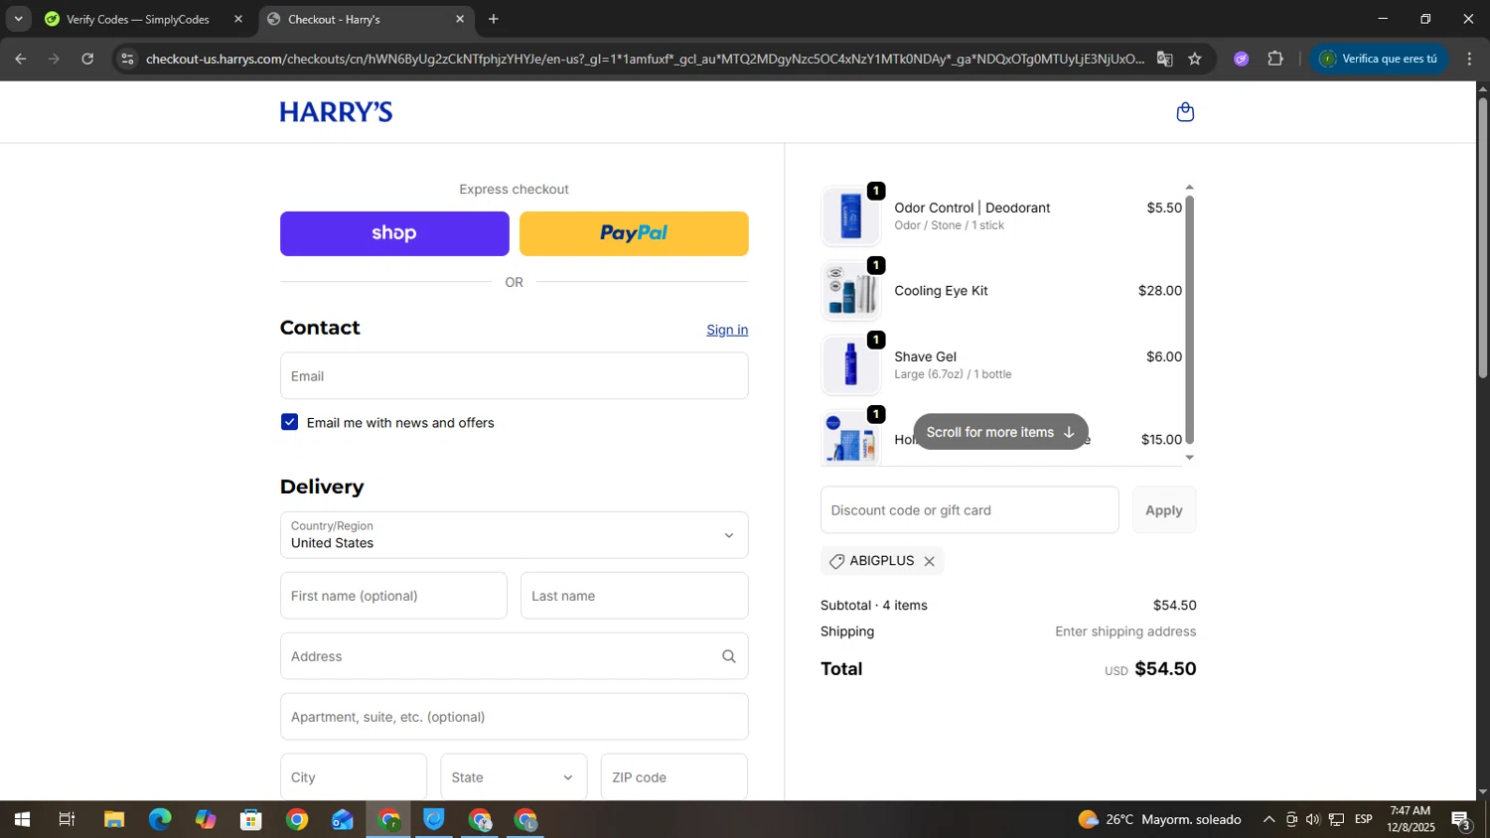The image size is (1490, 838).
Task: Click the weather widget on the taskbar
Action: click(x=1160, y=820)
